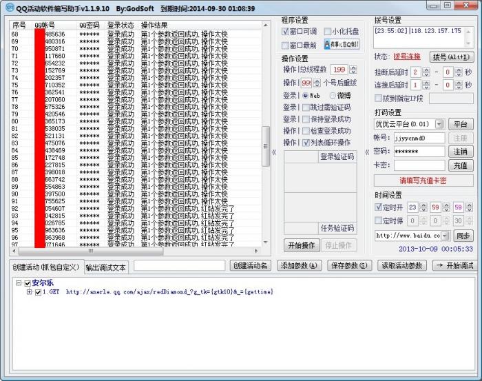The image size is (482, 381).
Task: Sort by 序号 column header
Action: point(20,25)
